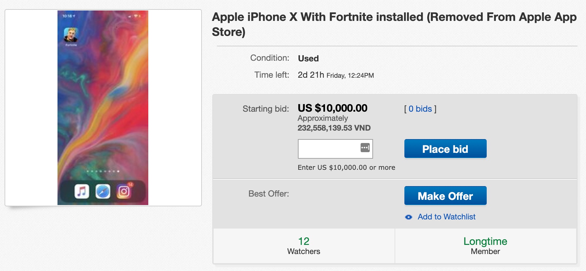Click the Longtime Member label

click(x=485, y=246)
